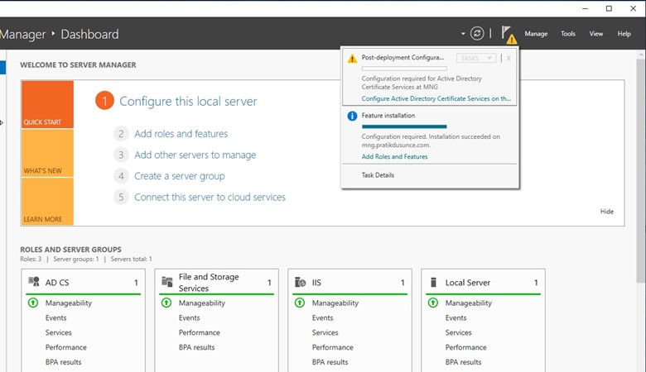
Task: Click the IIS role icon
Action: [301, 282]
